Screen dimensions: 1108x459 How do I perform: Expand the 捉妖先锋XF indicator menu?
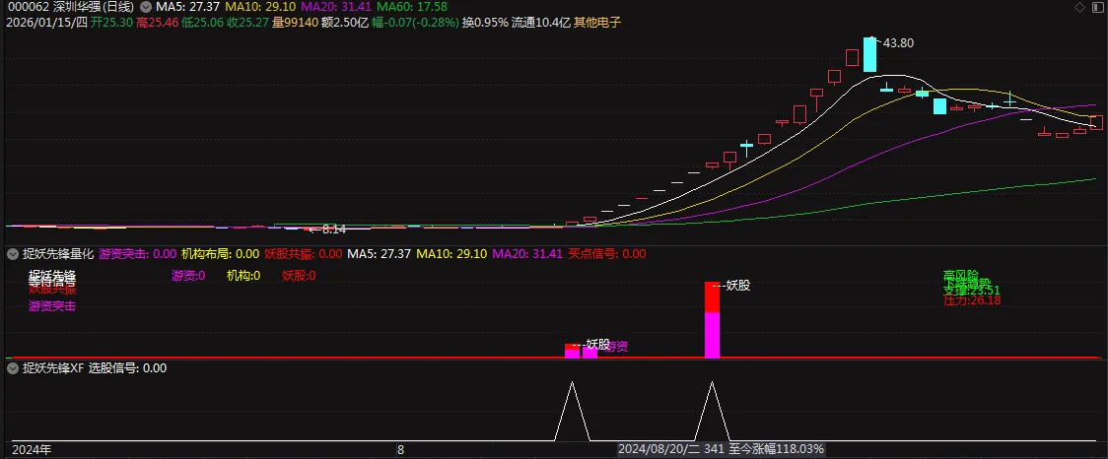coord(14,367)
